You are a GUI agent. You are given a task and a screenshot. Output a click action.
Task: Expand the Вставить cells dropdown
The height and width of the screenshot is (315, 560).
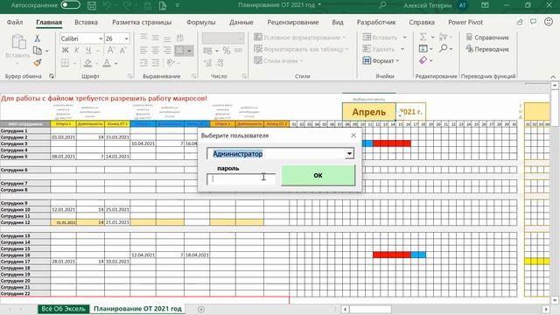(x=404, y=37)
